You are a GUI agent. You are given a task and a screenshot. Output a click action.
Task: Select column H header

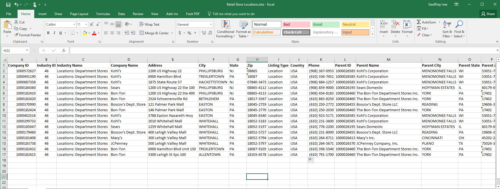[x=257, y=59]
